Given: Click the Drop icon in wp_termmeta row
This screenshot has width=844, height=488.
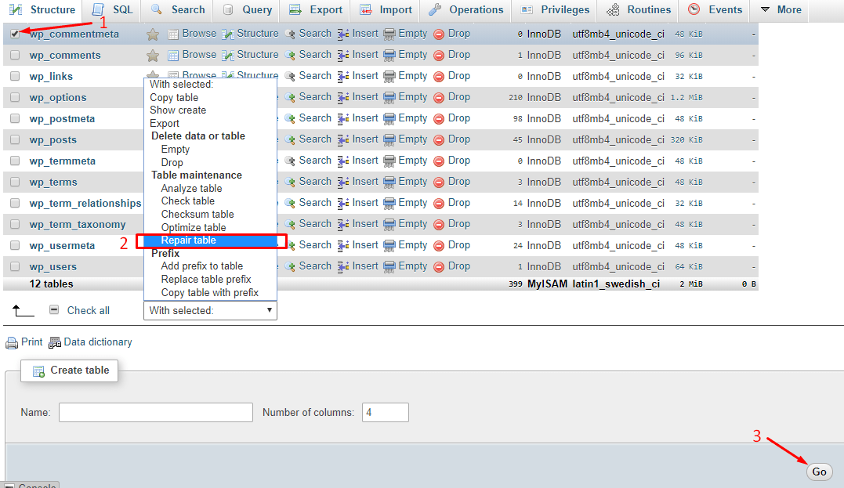Looking at the screenshot, I should click(439, 161).
